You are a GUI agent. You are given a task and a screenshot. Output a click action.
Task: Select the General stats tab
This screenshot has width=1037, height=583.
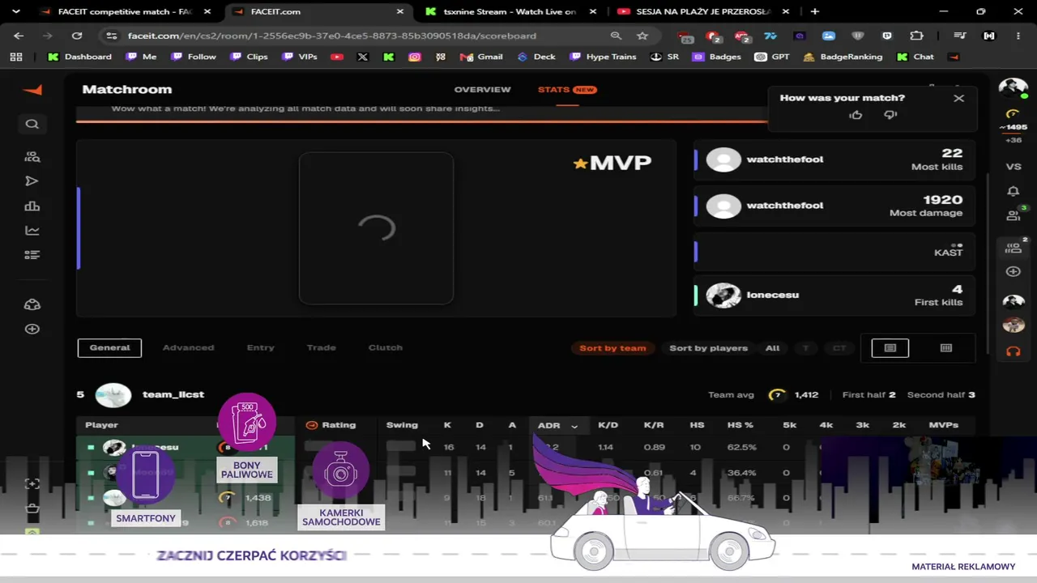(109, 348)
